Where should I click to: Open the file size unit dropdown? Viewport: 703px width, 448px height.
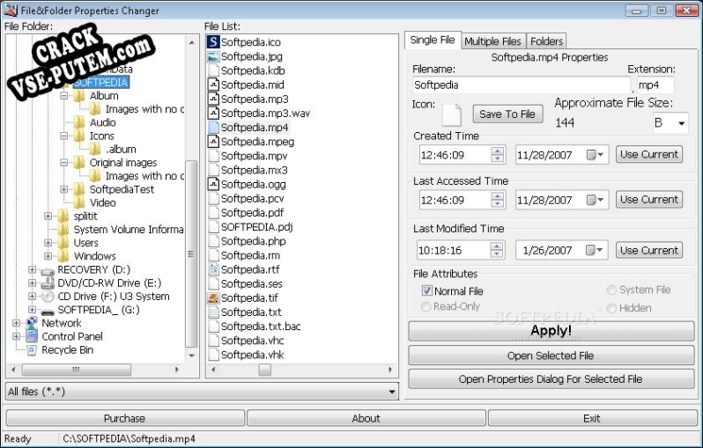pos(681,123)
